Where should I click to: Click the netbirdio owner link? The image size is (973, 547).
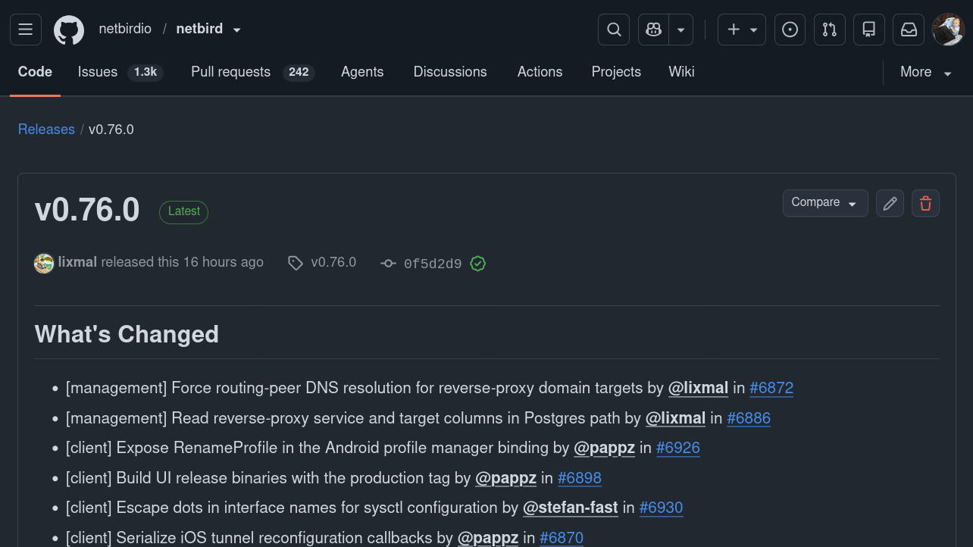[125, 29]
